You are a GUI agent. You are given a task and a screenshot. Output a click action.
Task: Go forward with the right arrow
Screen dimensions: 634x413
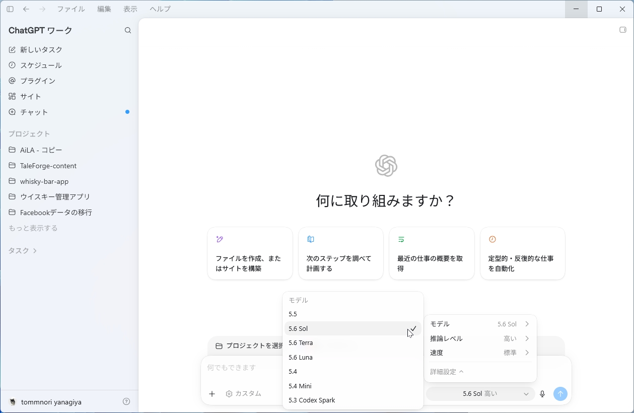(x=42, y=9)
